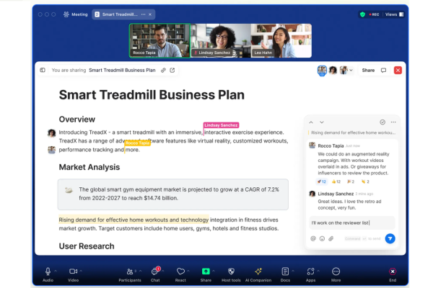Viewport: 433px width, 288px height.
Task: Open the Smart Treadmill tab ellipsis menu
Action: 143,14
